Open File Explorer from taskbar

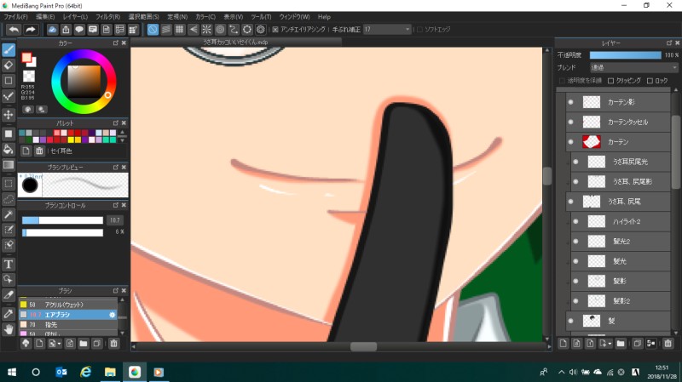[x=110, y=372]
